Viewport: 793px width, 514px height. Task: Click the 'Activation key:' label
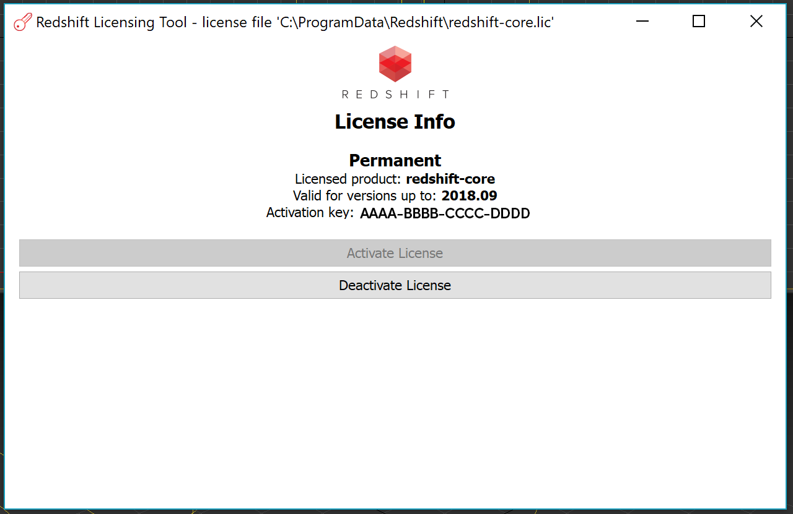pyautogui.click(x=310, y=213)
